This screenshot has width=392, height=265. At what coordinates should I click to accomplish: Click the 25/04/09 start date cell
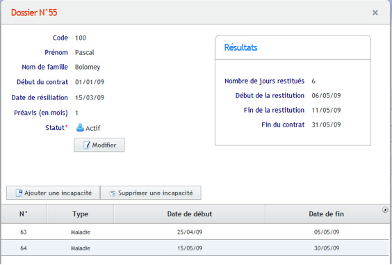190,232
